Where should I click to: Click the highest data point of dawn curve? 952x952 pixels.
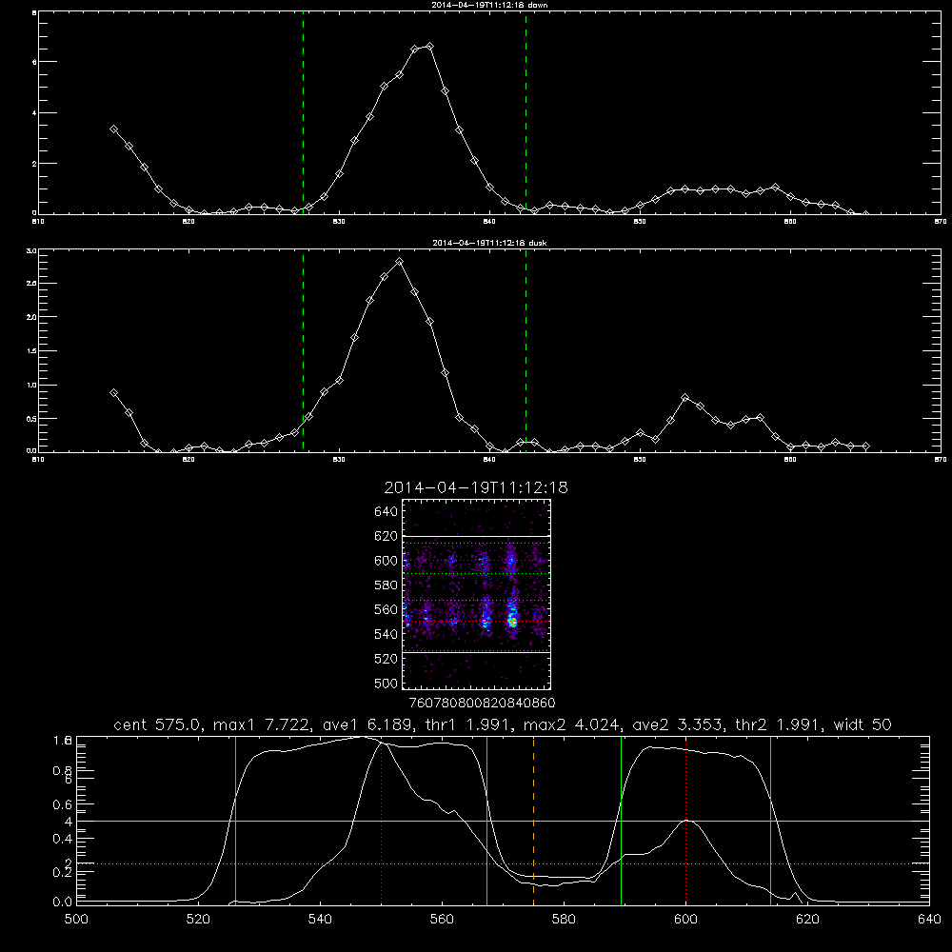[x=430, y=46]
